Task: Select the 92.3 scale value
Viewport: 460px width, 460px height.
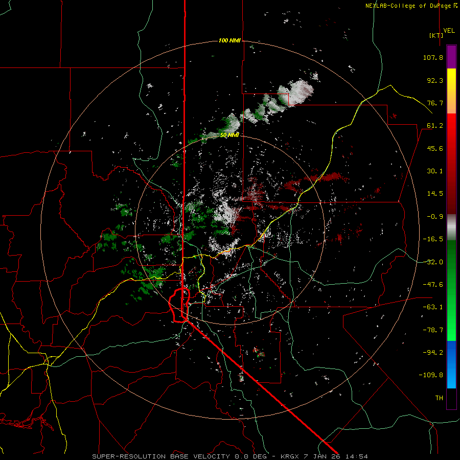Action: 435,80
